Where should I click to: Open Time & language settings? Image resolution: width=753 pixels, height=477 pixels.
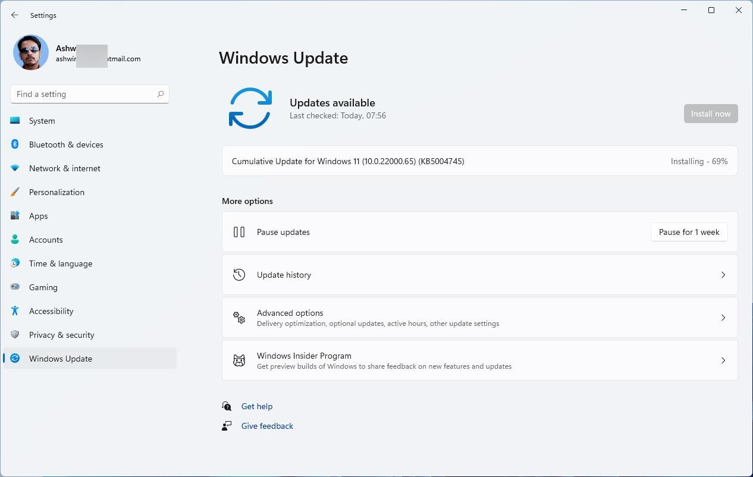[90, 263]
